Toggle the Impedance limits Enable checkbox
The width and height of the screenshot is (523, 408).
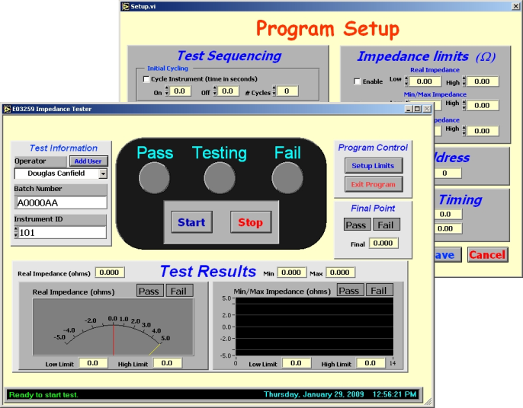[x=357, y=81]
